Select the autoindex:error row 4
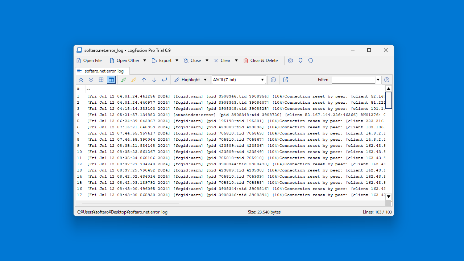464x261 pixels. 230,115
